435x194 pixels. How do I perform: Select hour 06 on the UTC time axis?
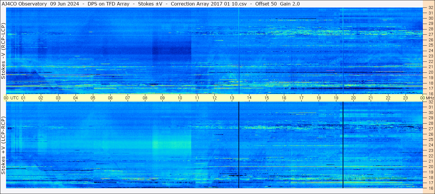tap(110, 98)
